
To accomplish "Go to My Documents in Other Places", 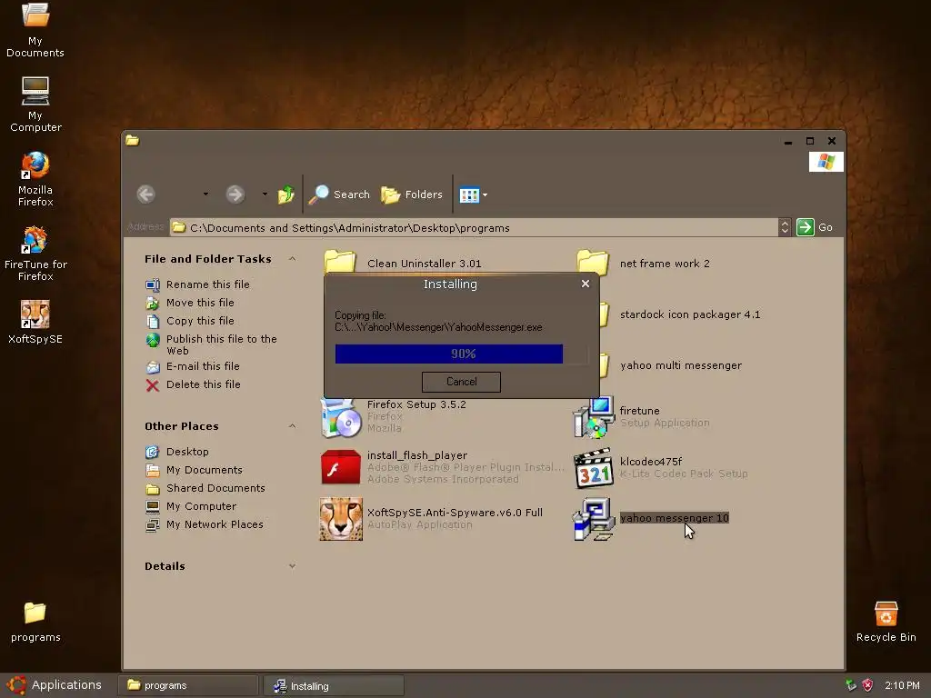I will 195,470.
